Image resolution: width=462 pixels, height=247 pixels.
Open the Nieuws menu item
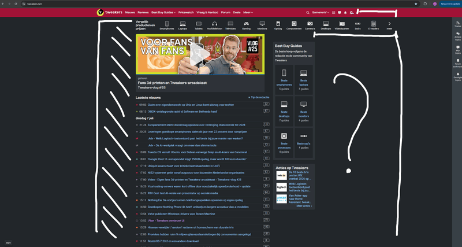pos(129,12)
